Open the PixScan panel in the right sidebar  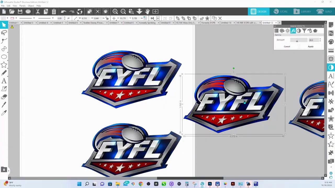coord(331,34)
